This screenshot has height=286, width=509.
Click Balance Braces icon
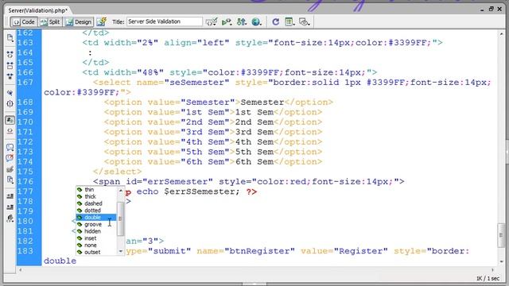coord(10,104)
